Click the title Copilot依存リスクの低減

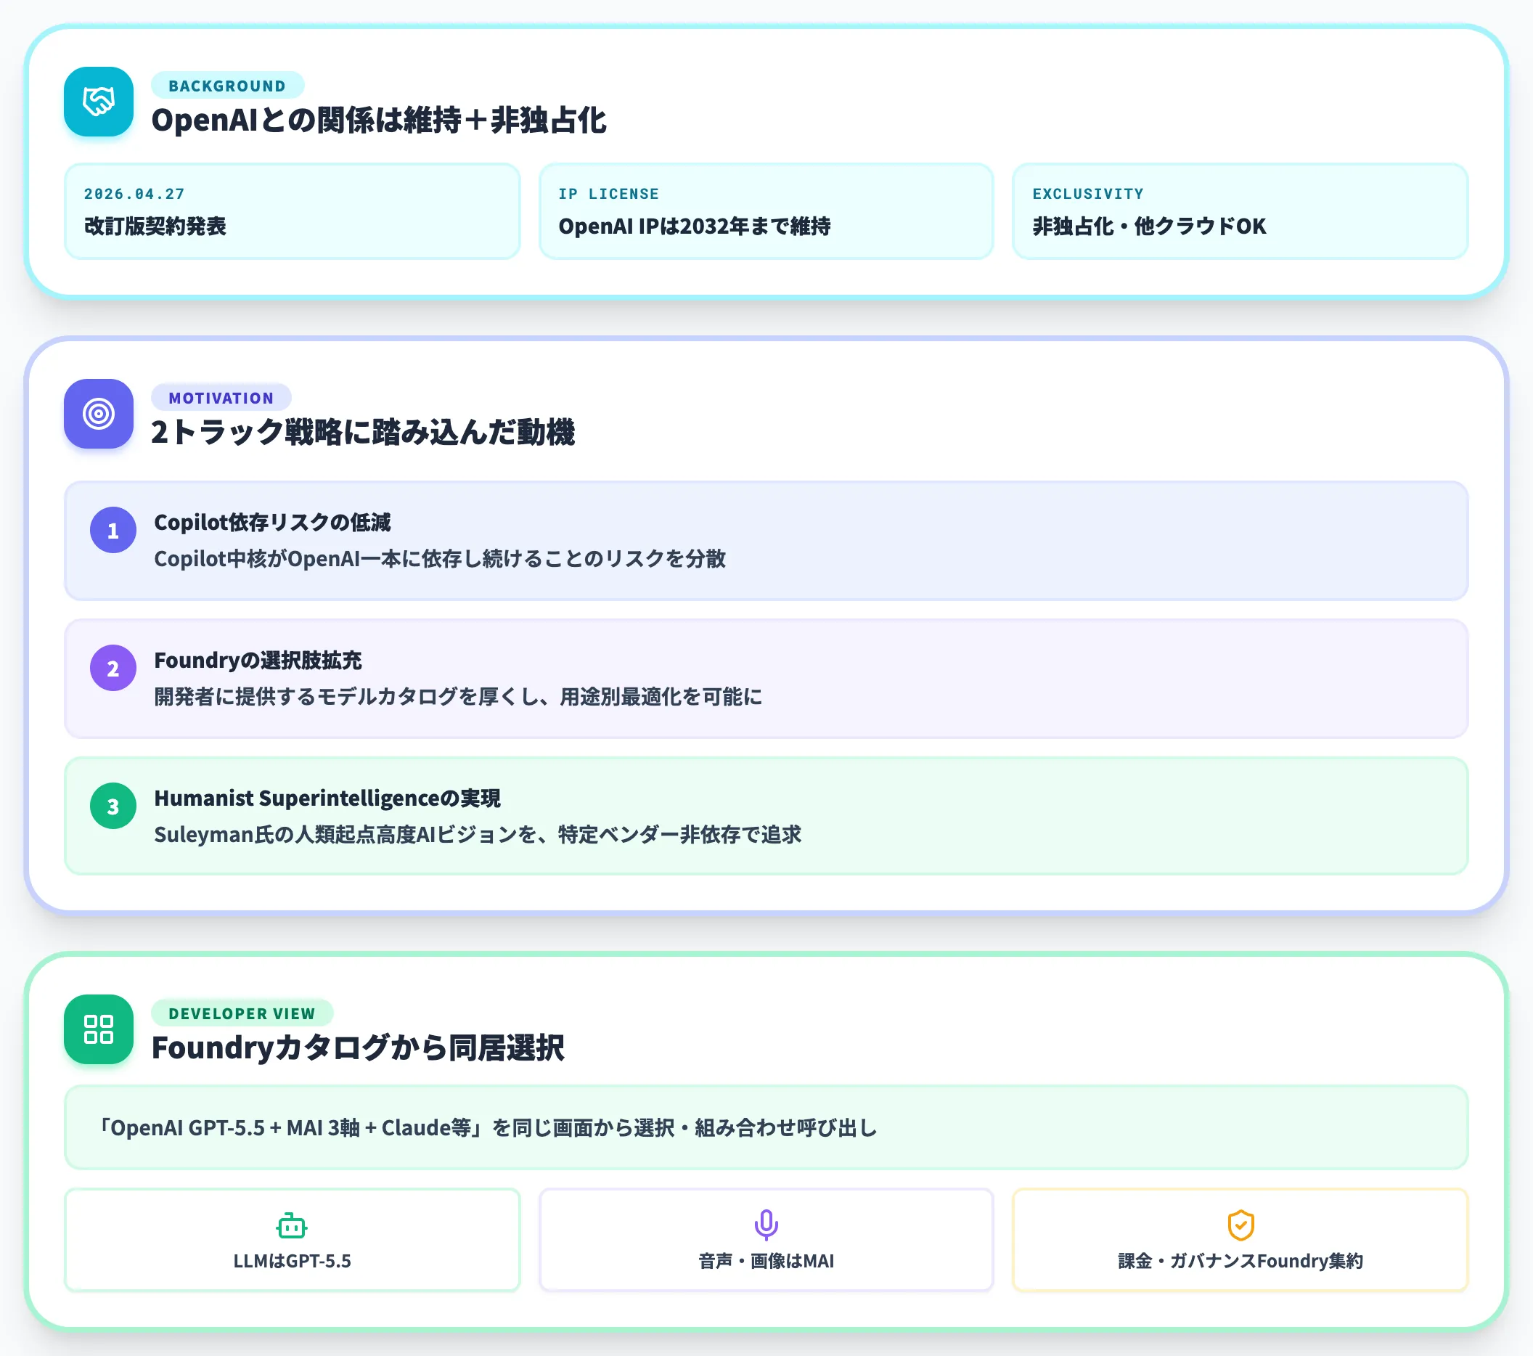(x=272, y=522)
